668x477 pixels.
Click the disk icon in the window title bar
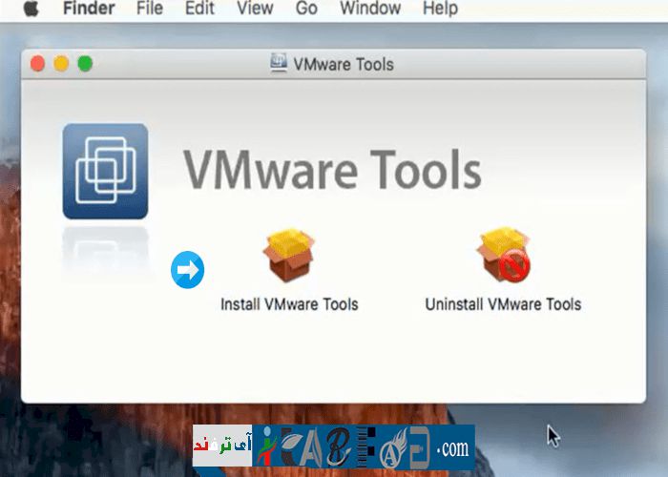280,64
